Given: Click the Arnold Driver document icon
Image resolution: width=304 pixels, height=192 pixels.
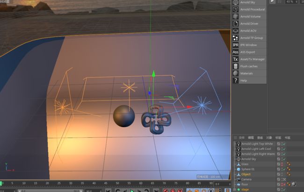Looking at the screenshot, I should [x=235, y=24].
